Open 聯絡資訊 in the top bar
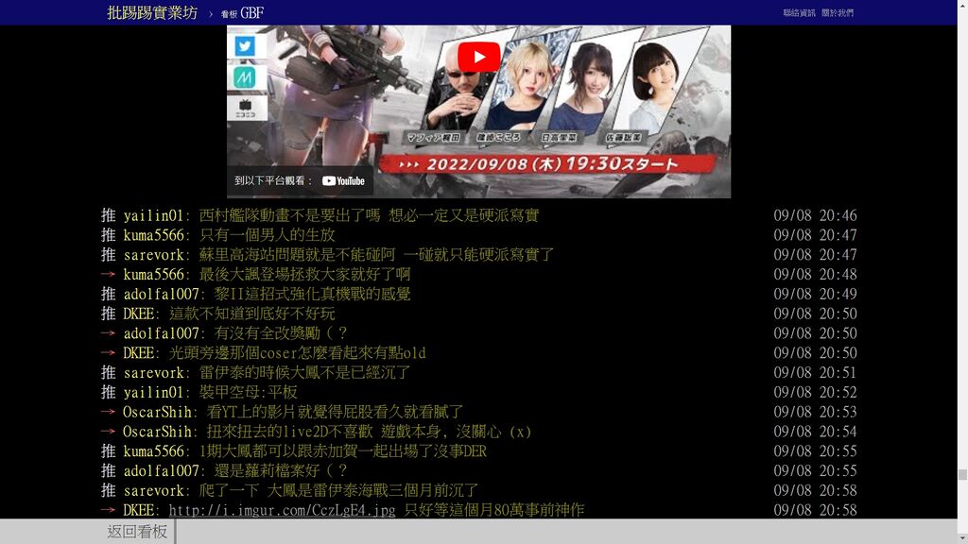 tap(799, 12)
